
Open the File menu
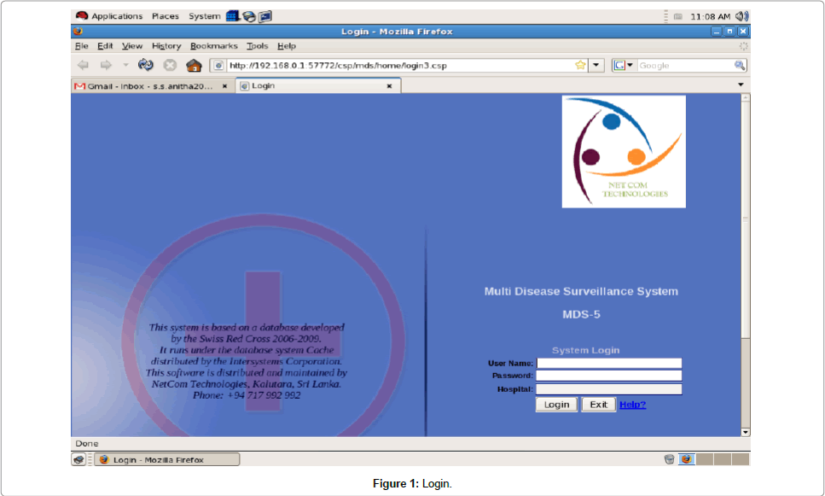coord(82,46)
